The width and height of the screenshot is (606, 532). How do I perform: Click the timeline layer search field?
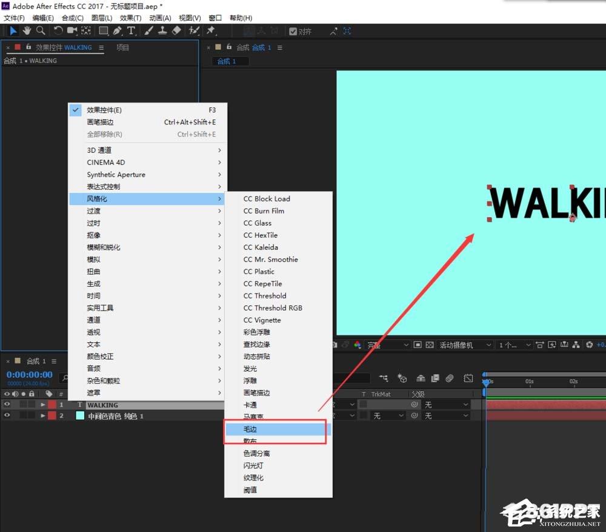(x=64, y=378)
